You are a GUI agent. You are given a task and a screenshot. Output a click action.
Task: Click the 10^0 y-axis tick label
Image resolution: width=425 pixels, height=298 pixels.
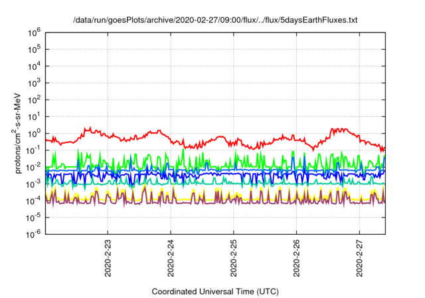(34, 134)
